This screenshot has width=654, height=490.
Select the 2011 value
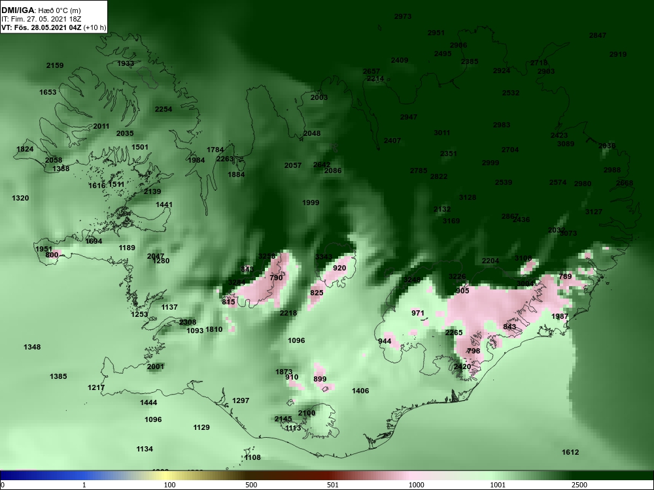click(x=101, y=126)
